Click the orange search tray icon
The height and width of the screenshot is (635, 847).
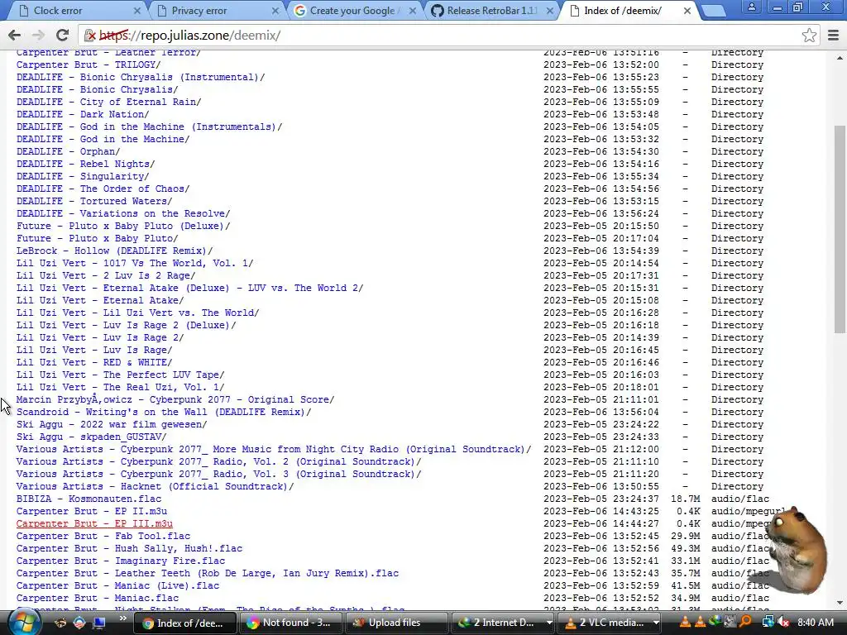(745, 623)
